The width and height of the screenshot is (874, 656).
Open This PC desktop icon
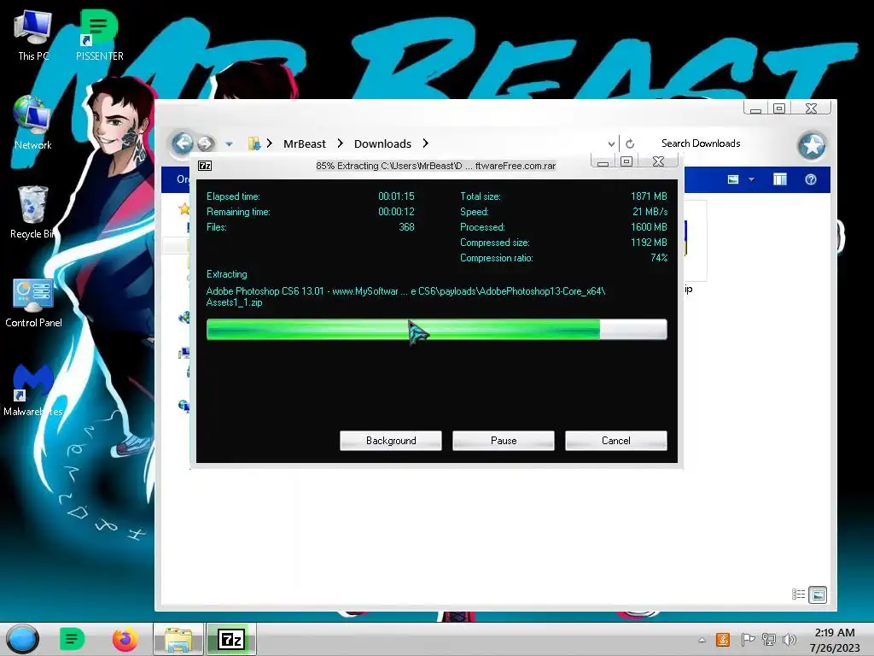(33, 34)
